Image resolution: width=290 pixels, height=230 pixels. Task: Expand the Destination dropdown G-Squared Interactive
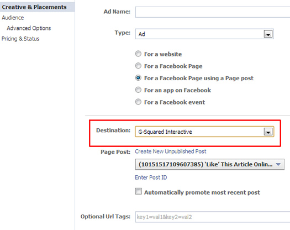click(x=204, y=132)
